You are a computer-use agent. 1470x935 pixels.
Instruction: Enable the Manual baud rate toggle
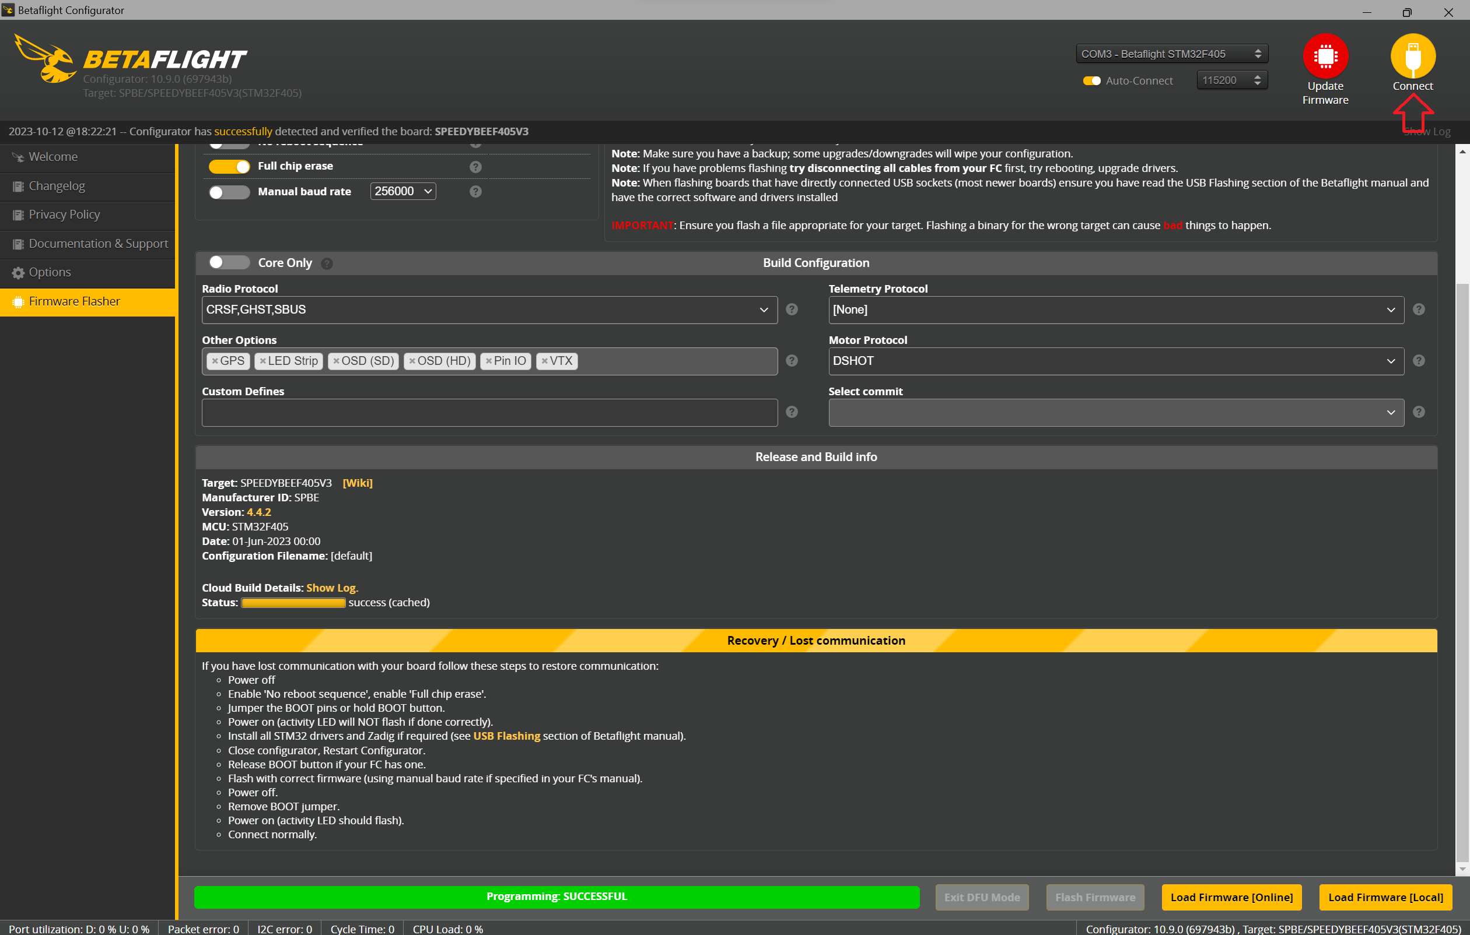pos(229,192)
